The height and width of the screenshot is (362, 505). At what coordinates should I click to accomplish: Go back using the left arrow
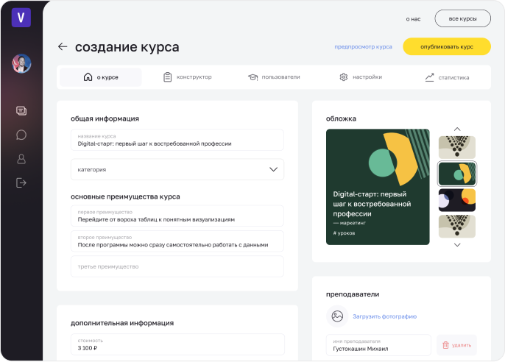63,47
